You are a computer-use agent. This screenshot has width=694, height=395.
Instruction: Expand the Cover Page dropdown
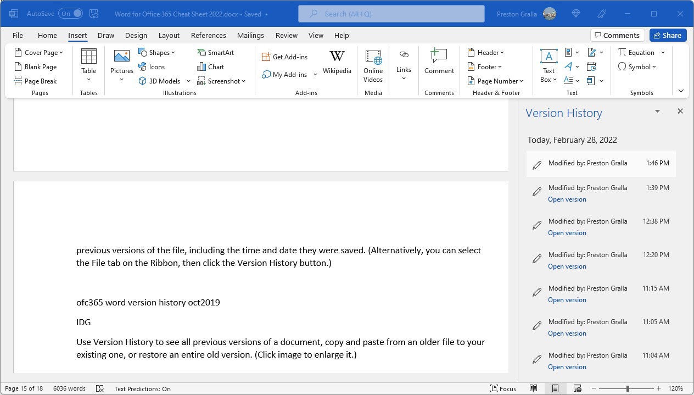(x=61, y=53)
